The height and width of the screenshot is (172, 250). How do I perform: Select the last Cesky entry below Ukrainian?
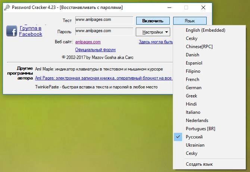209,153
